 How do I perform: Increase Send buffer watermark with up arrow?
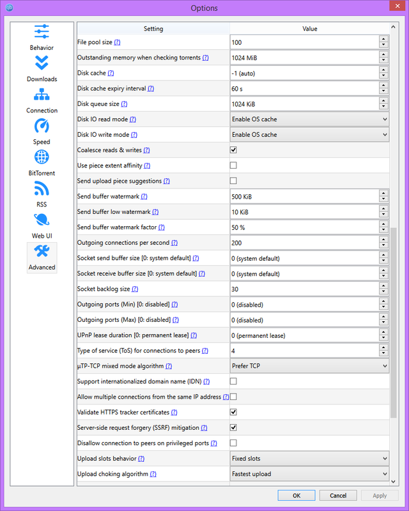pyautogui.click(x=383, y=193)
